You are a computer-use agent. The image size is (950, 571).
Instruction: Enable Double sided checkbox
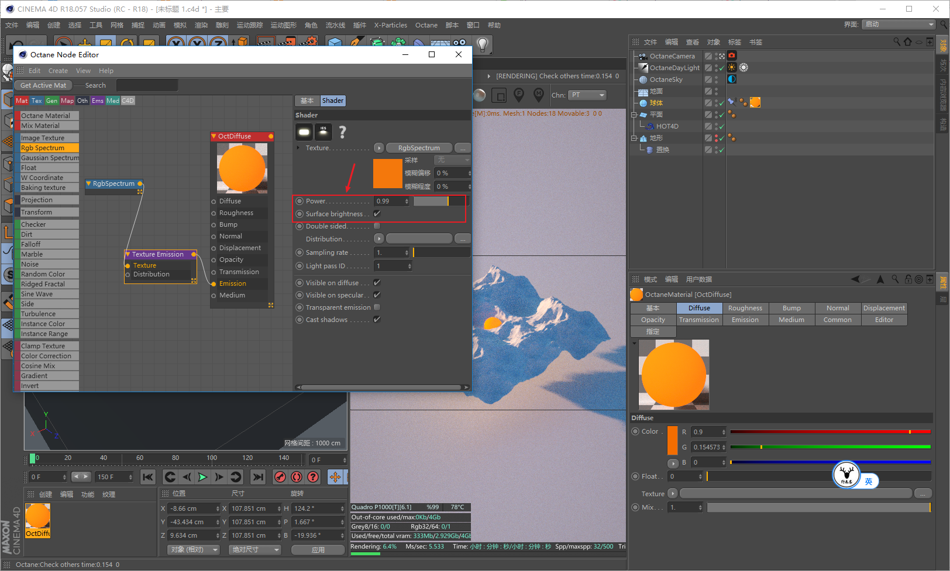[x=377, y=226]
